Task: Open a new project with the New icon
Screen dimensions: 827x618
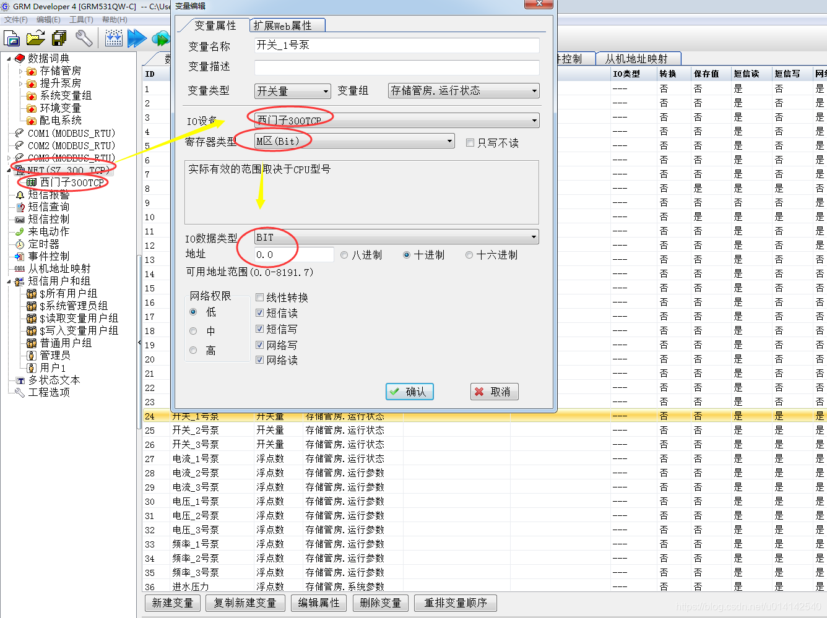Action: click(11, 38)
